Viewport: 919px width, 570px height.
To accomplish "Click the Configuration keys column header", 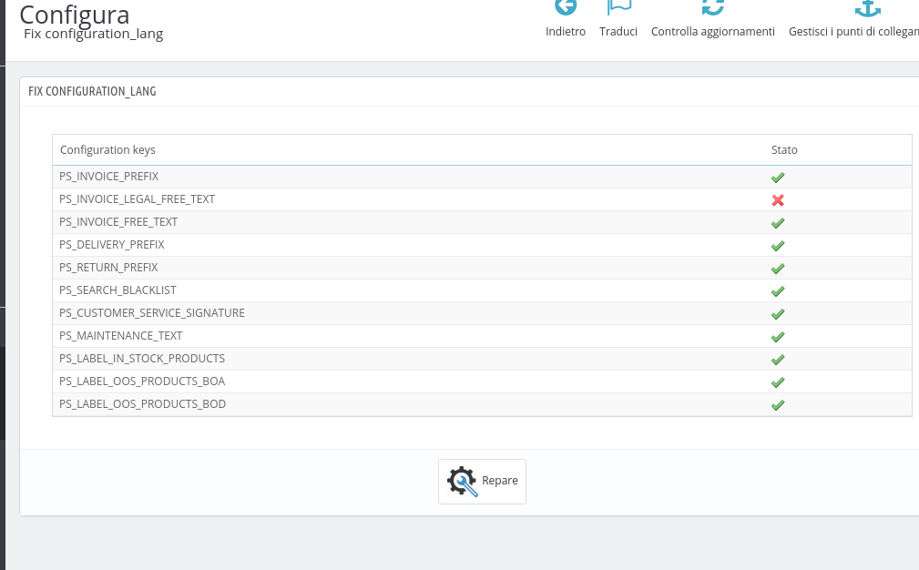I will 107,150.
